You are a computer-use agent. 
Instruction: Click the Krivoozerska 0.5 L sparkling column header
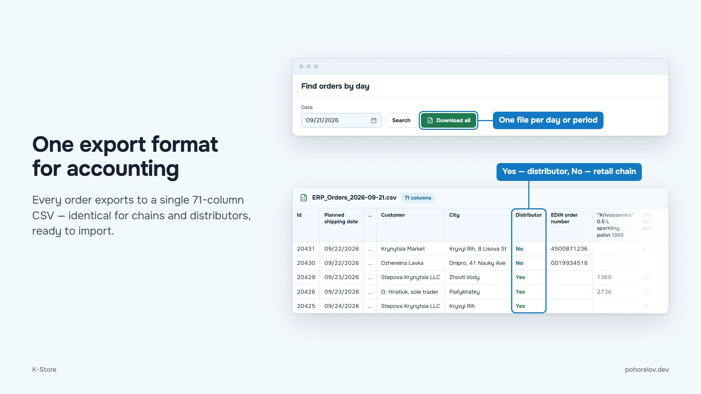pos(615,225)
